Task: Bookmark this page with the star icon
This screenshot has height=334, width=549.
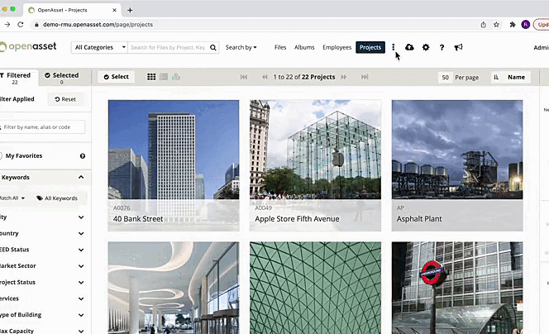Action: pos(496,25)
